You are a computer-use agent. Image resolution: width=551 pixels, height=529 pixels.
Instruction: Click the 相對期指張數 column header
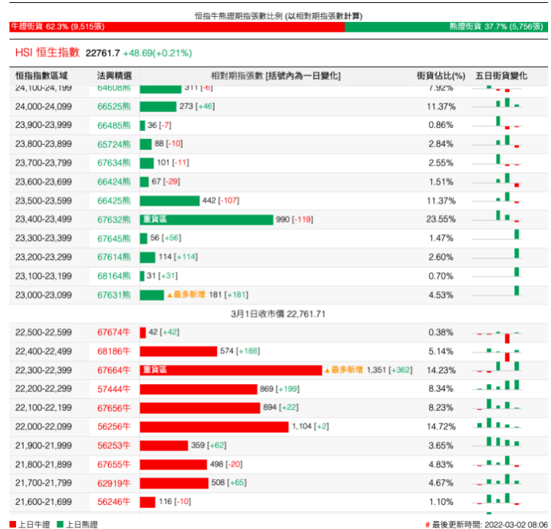(x=275, y=76)
